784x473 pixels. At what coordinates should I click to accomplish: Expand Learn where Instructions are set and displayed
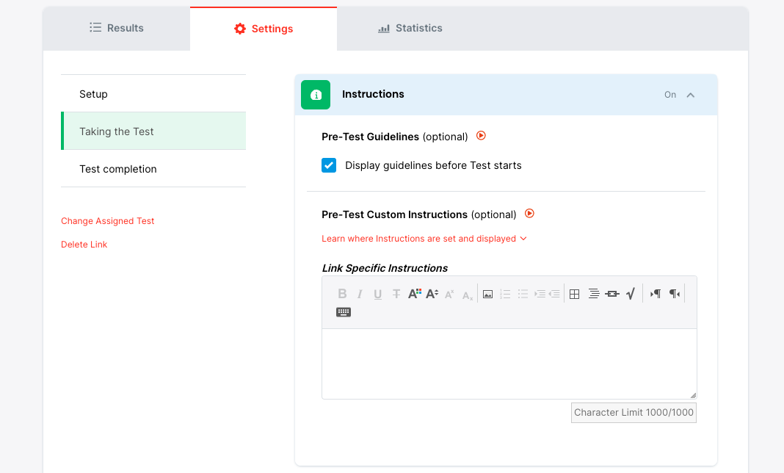click(424, 239)
